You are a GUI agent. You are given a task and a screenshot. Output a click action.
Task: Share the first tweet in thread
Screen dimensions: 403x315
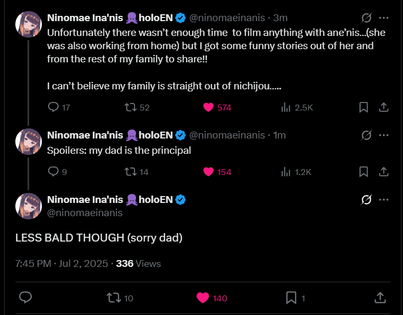[384, 107]
